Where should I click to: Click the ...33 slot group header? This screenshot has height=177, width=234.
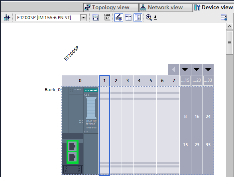[208, 81]
